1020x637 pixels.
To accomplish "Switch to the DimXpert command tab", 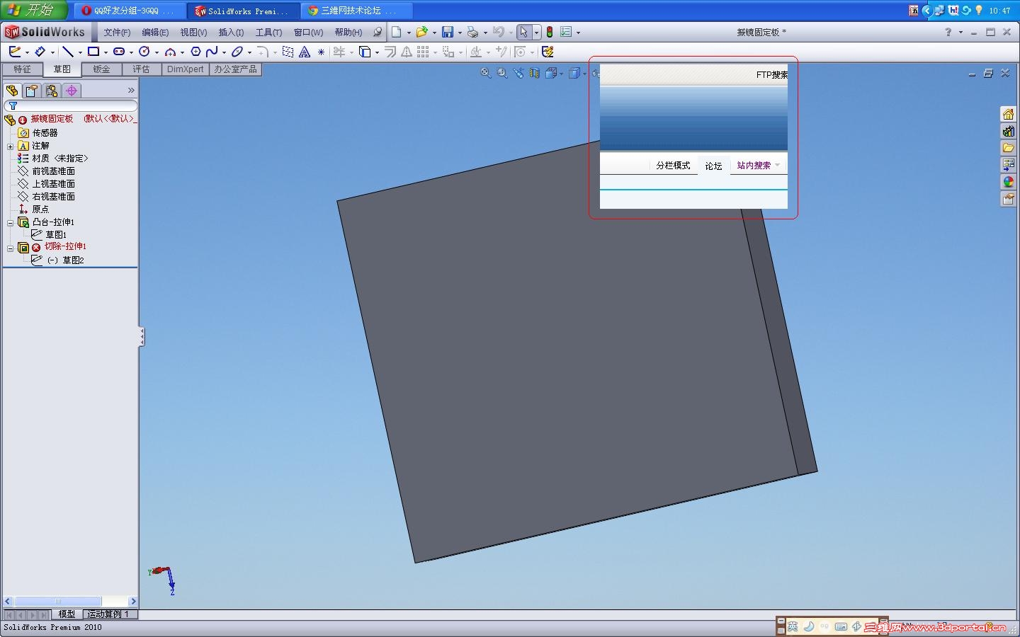I will pos(185,69).
